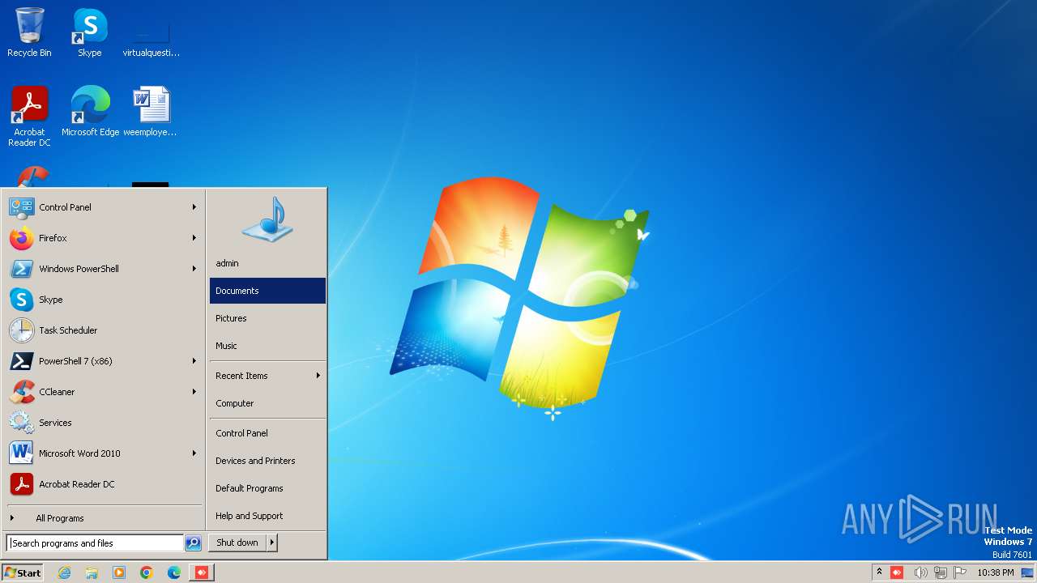1037x583 pixels.
Task: Open Windows Media Player taskbar icon
Action: [x=119, y=572]
